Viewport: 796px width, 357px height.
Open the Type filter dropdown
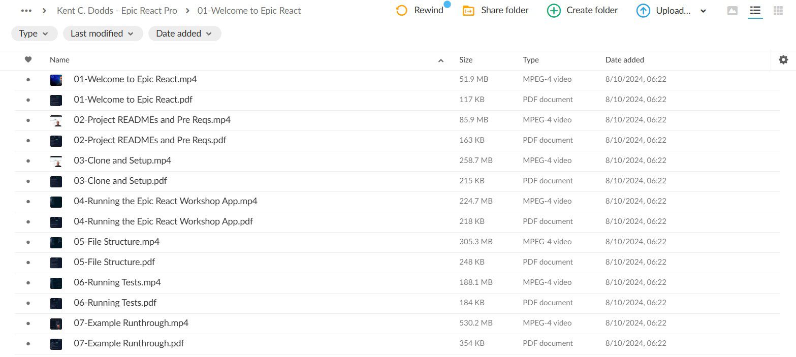(34, 34)
